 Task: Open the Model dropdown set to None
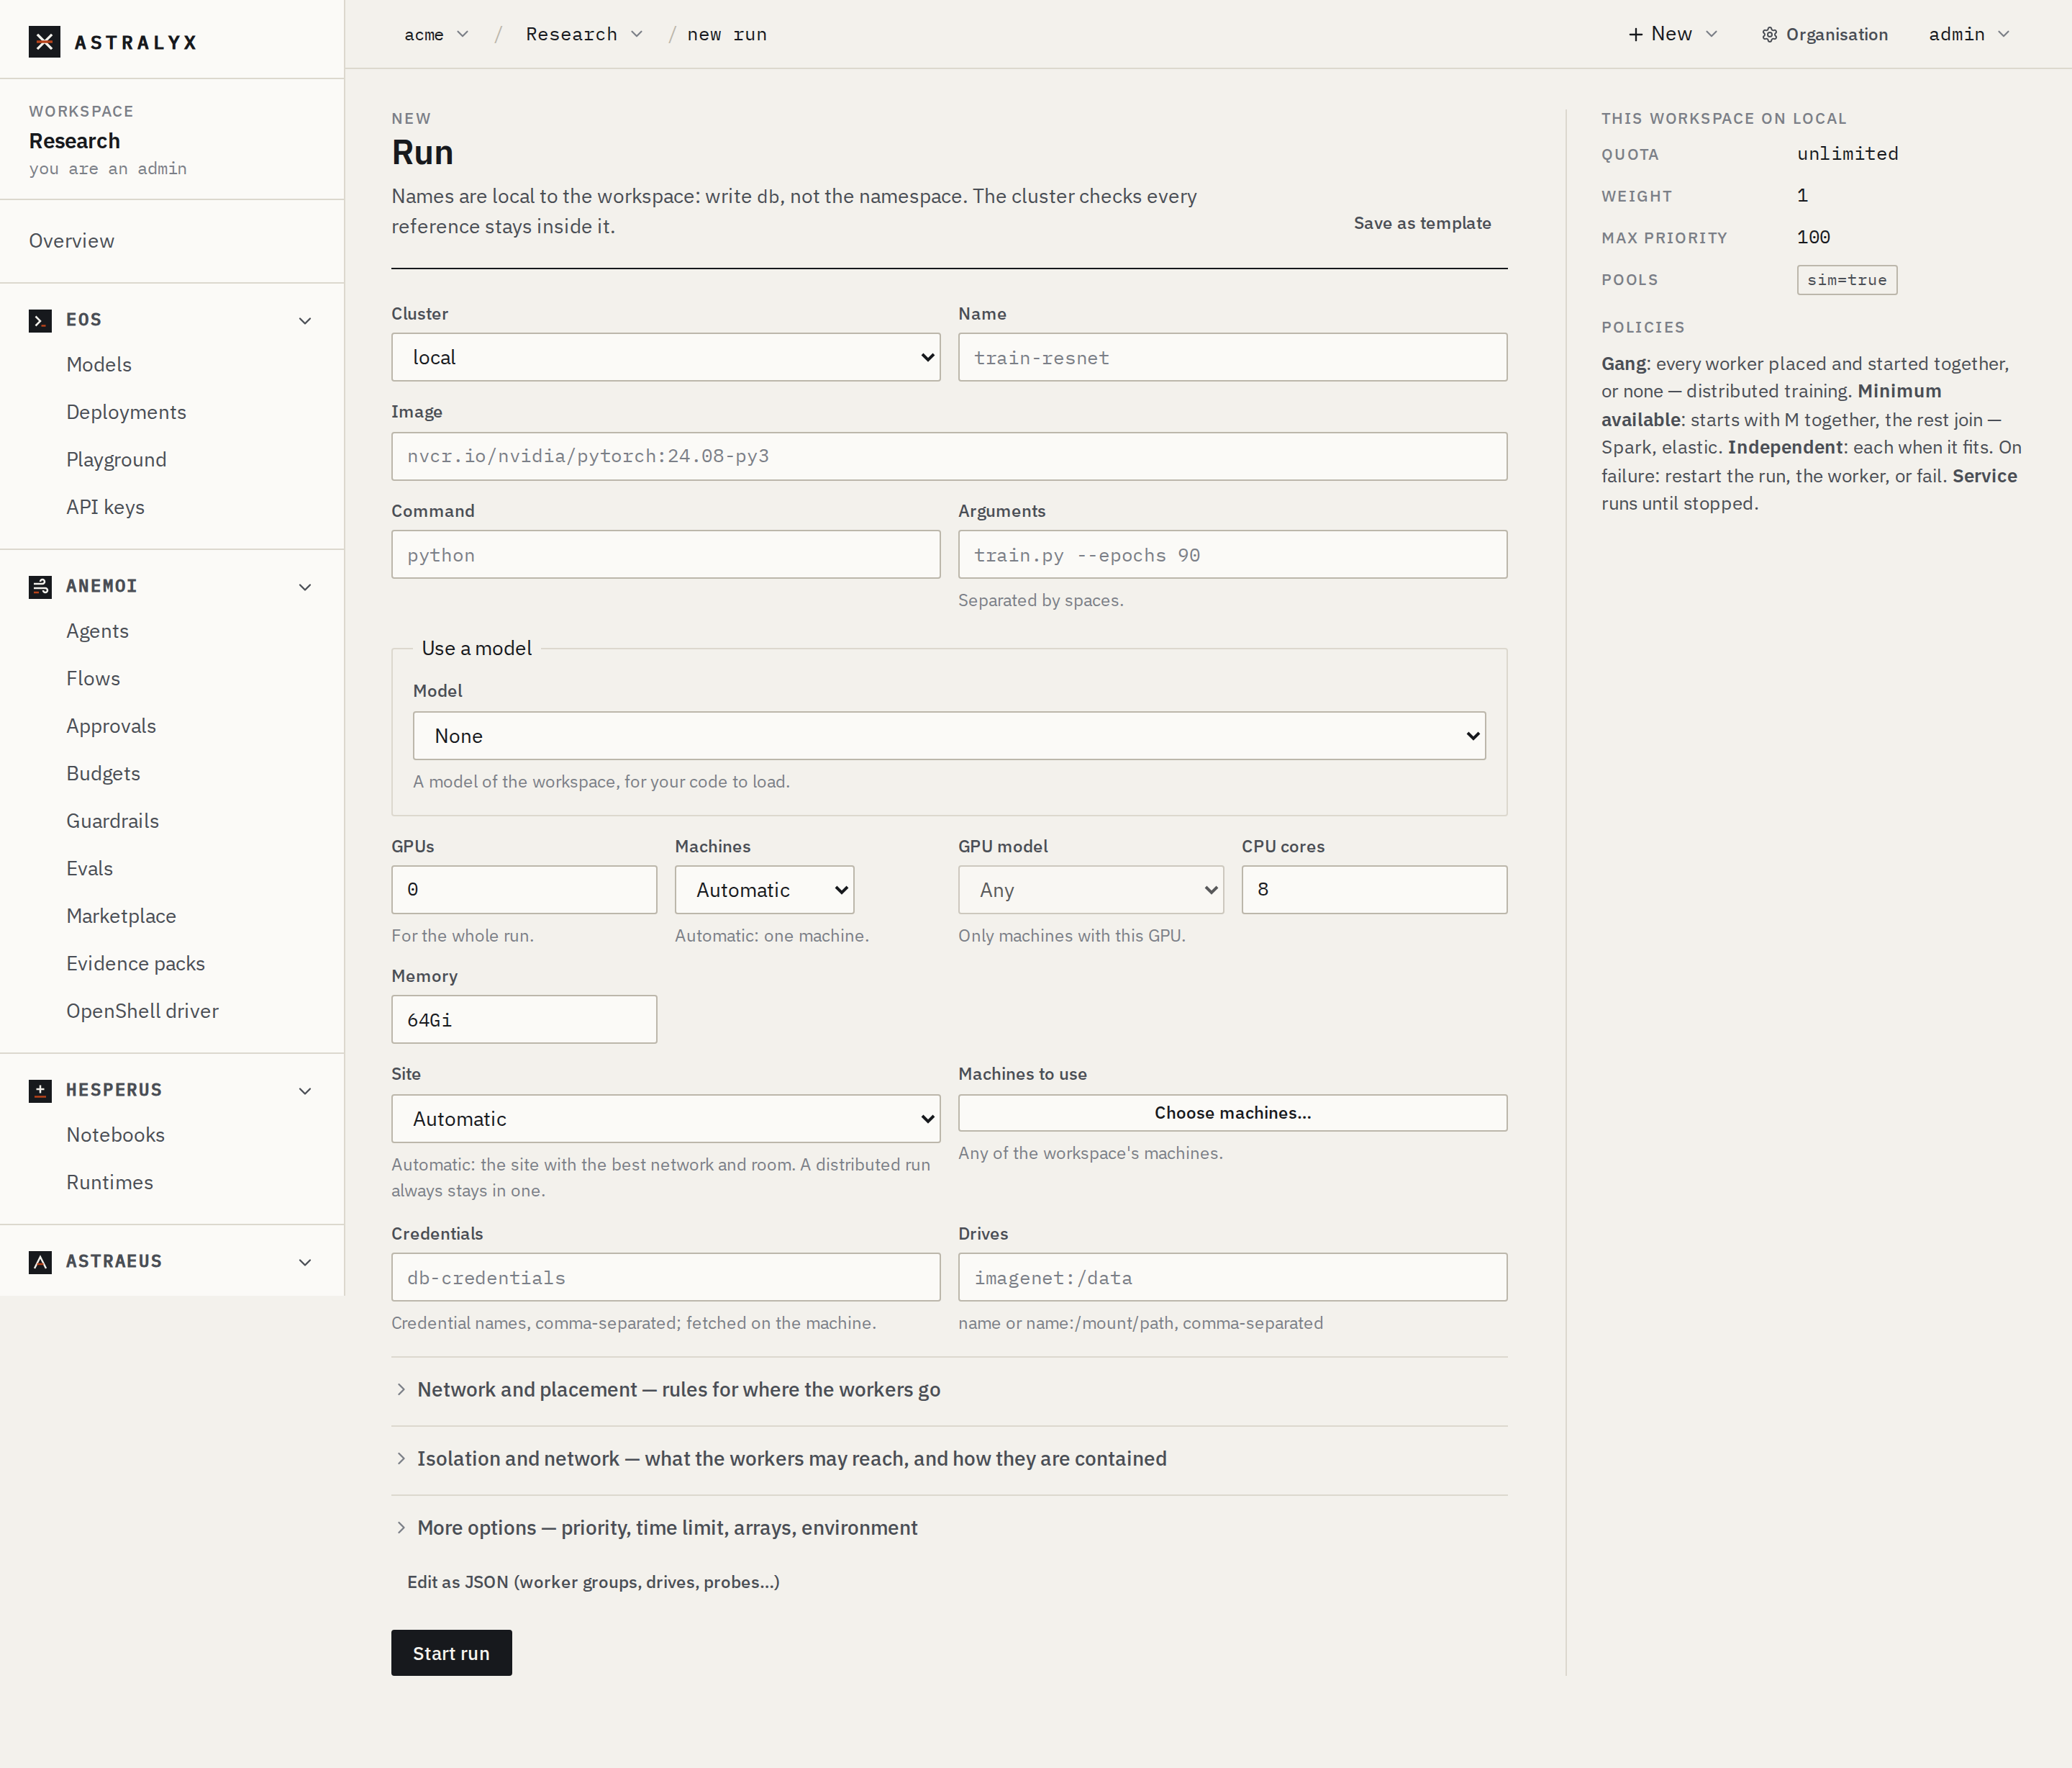949,736
